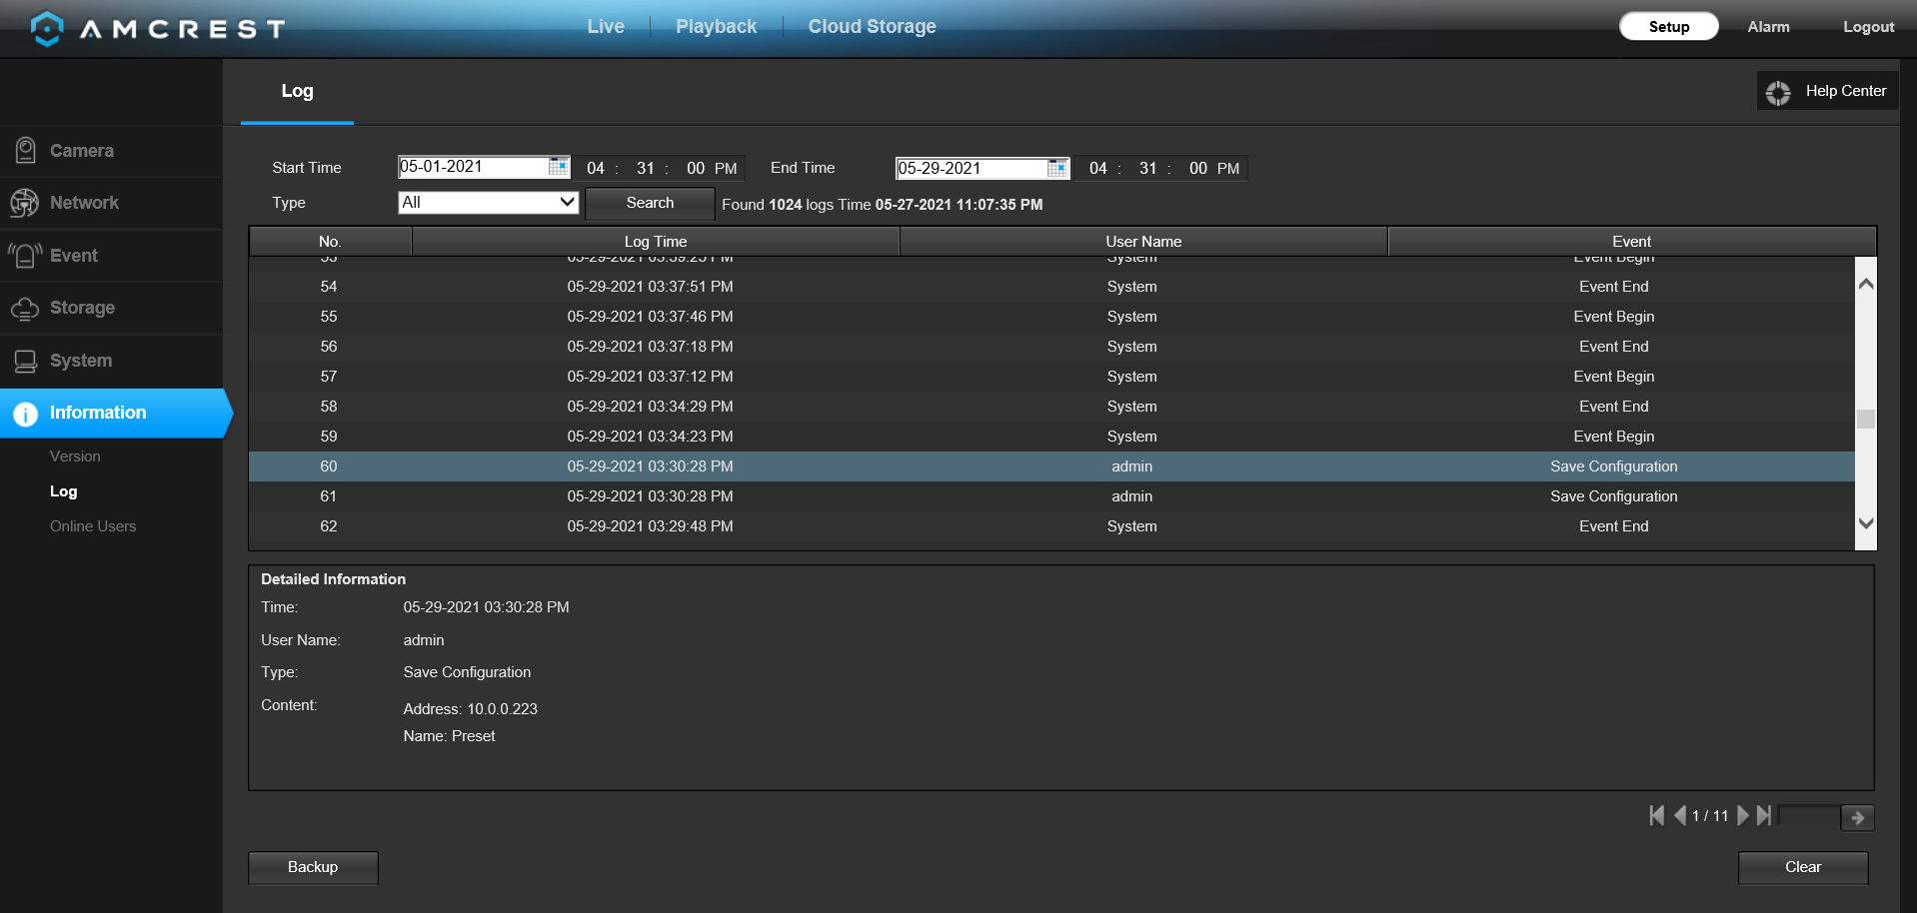
Task: Select the Log sidebar item
Action: click(63, 491)
